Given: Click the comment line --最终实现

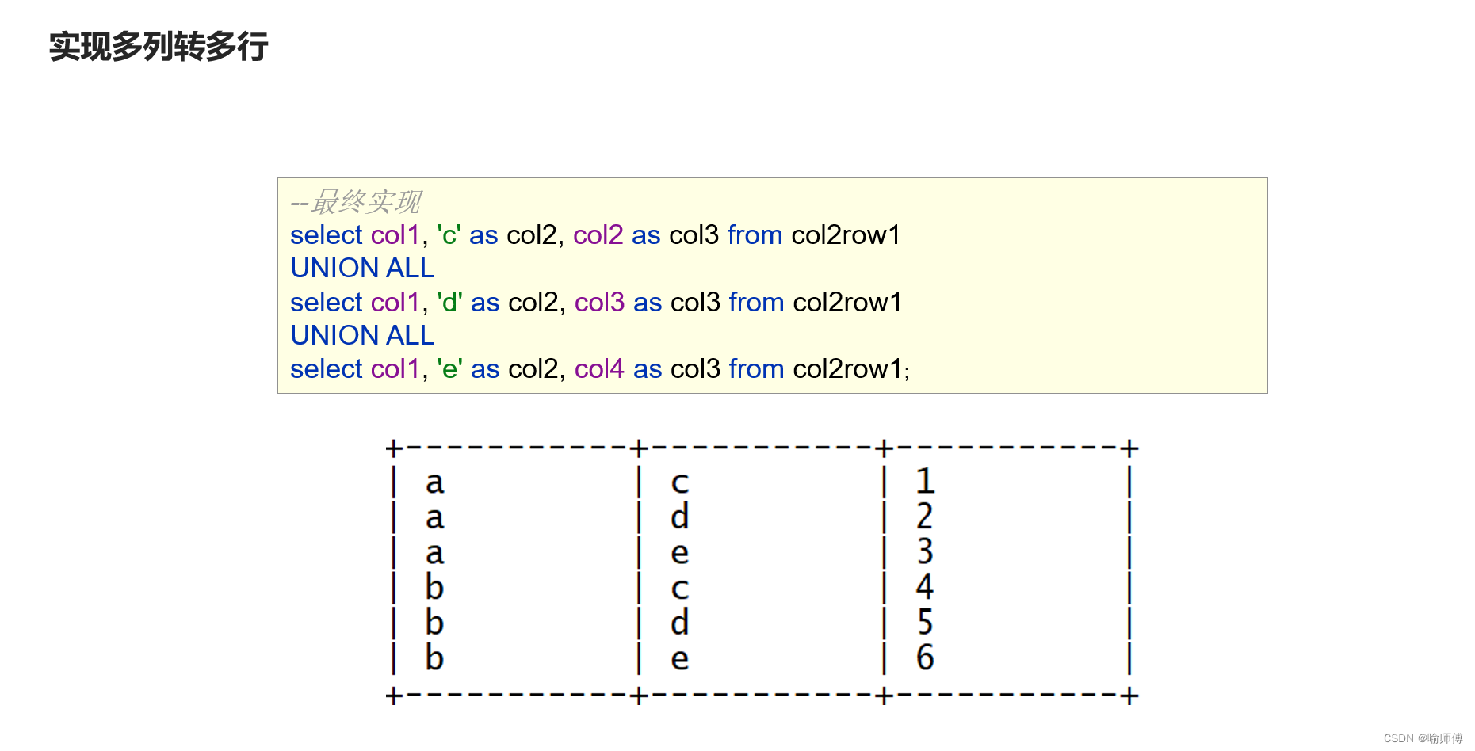Looking at the screenshot, I should [356, 202].
